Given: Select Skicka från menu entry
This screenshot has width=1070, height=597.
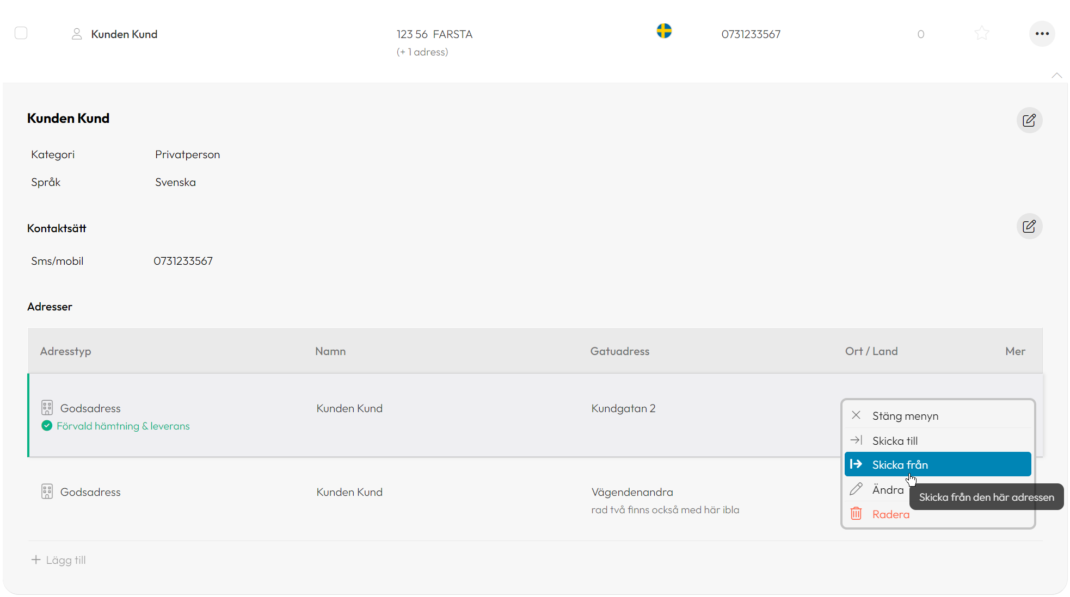Looking at the screenshot, I should (938, 464).
